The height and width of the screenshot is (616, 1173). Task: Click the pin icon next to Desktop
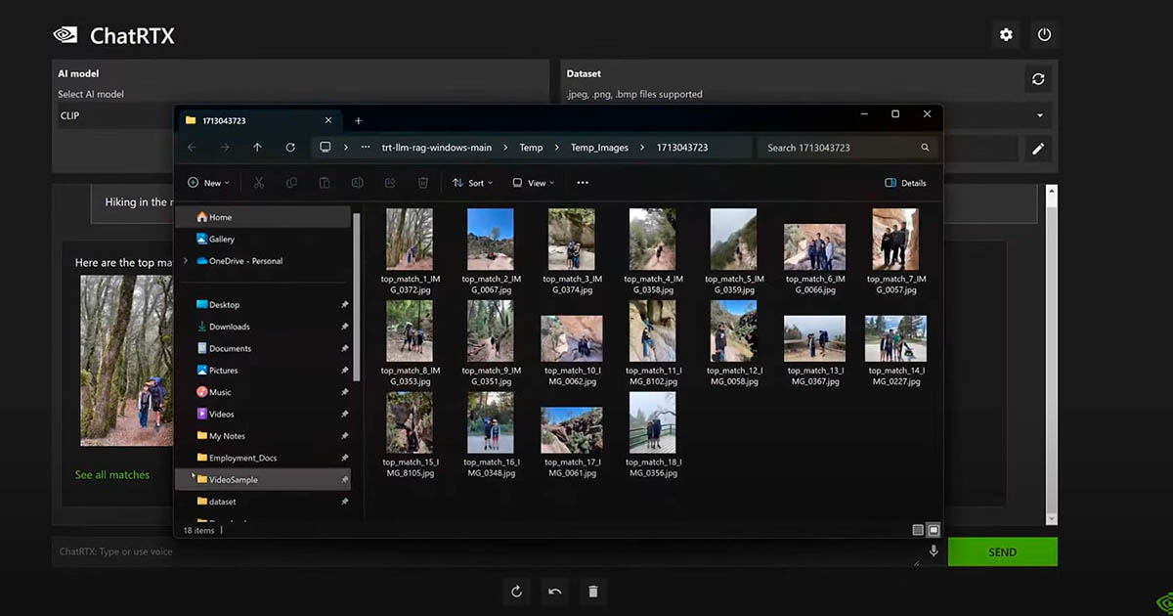[344, 305]
